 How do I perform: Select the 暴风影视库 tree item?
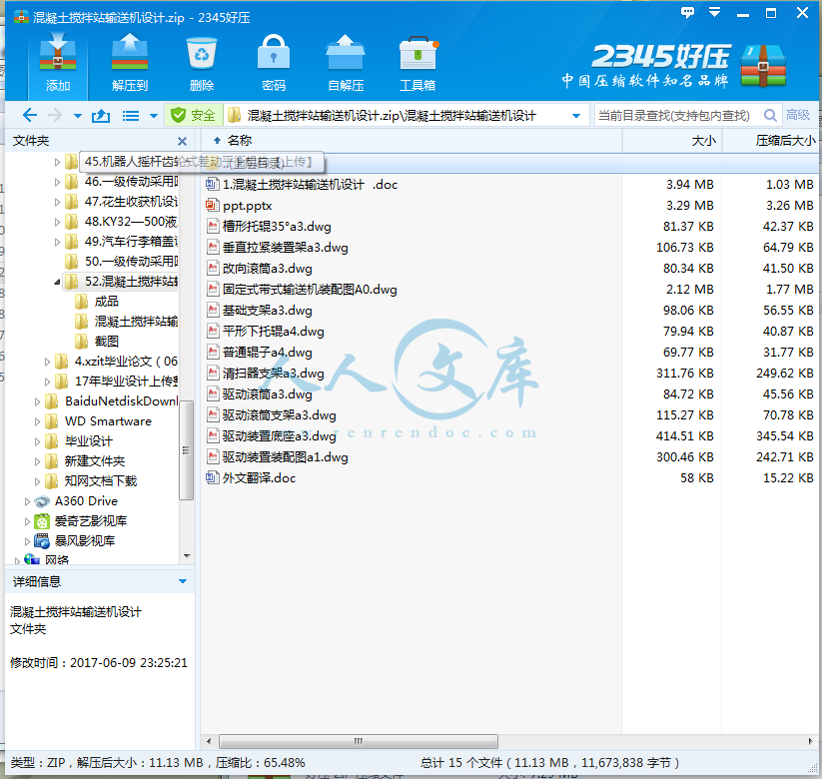(85, 540)
